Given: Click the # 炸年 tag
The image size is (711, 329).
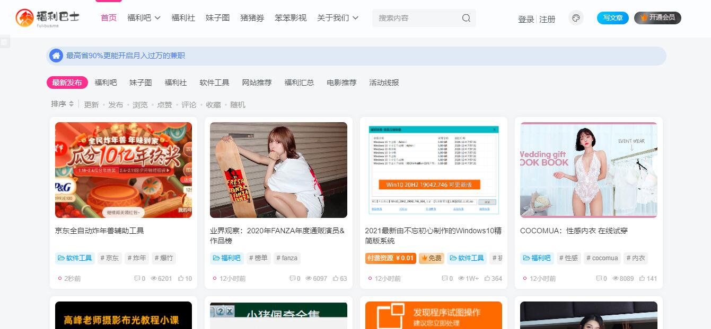Looking at the screenshot, I should click(x=137, y=258).
